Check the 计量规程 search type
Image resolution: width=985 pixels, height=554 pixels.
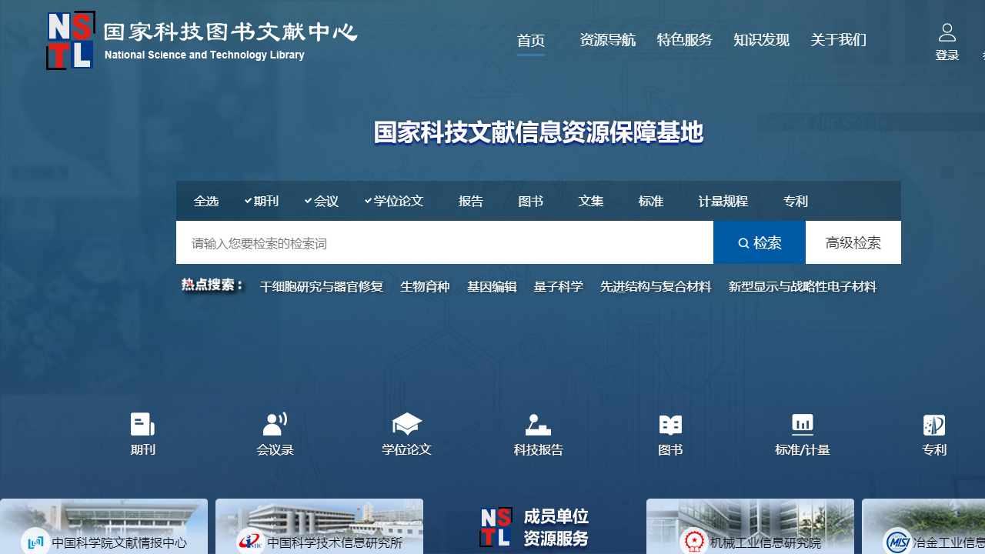(x=723, y=201)
